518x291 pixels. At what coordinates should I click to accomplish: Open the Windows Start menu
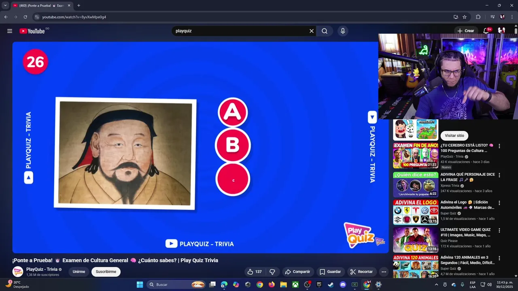tap(140, 285)
